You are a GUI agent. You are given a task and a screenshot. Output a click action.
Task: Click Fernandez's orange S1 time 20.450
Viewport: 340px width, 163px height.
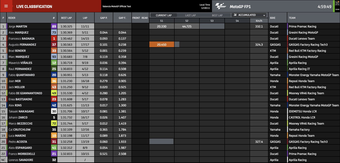(162, 45)
